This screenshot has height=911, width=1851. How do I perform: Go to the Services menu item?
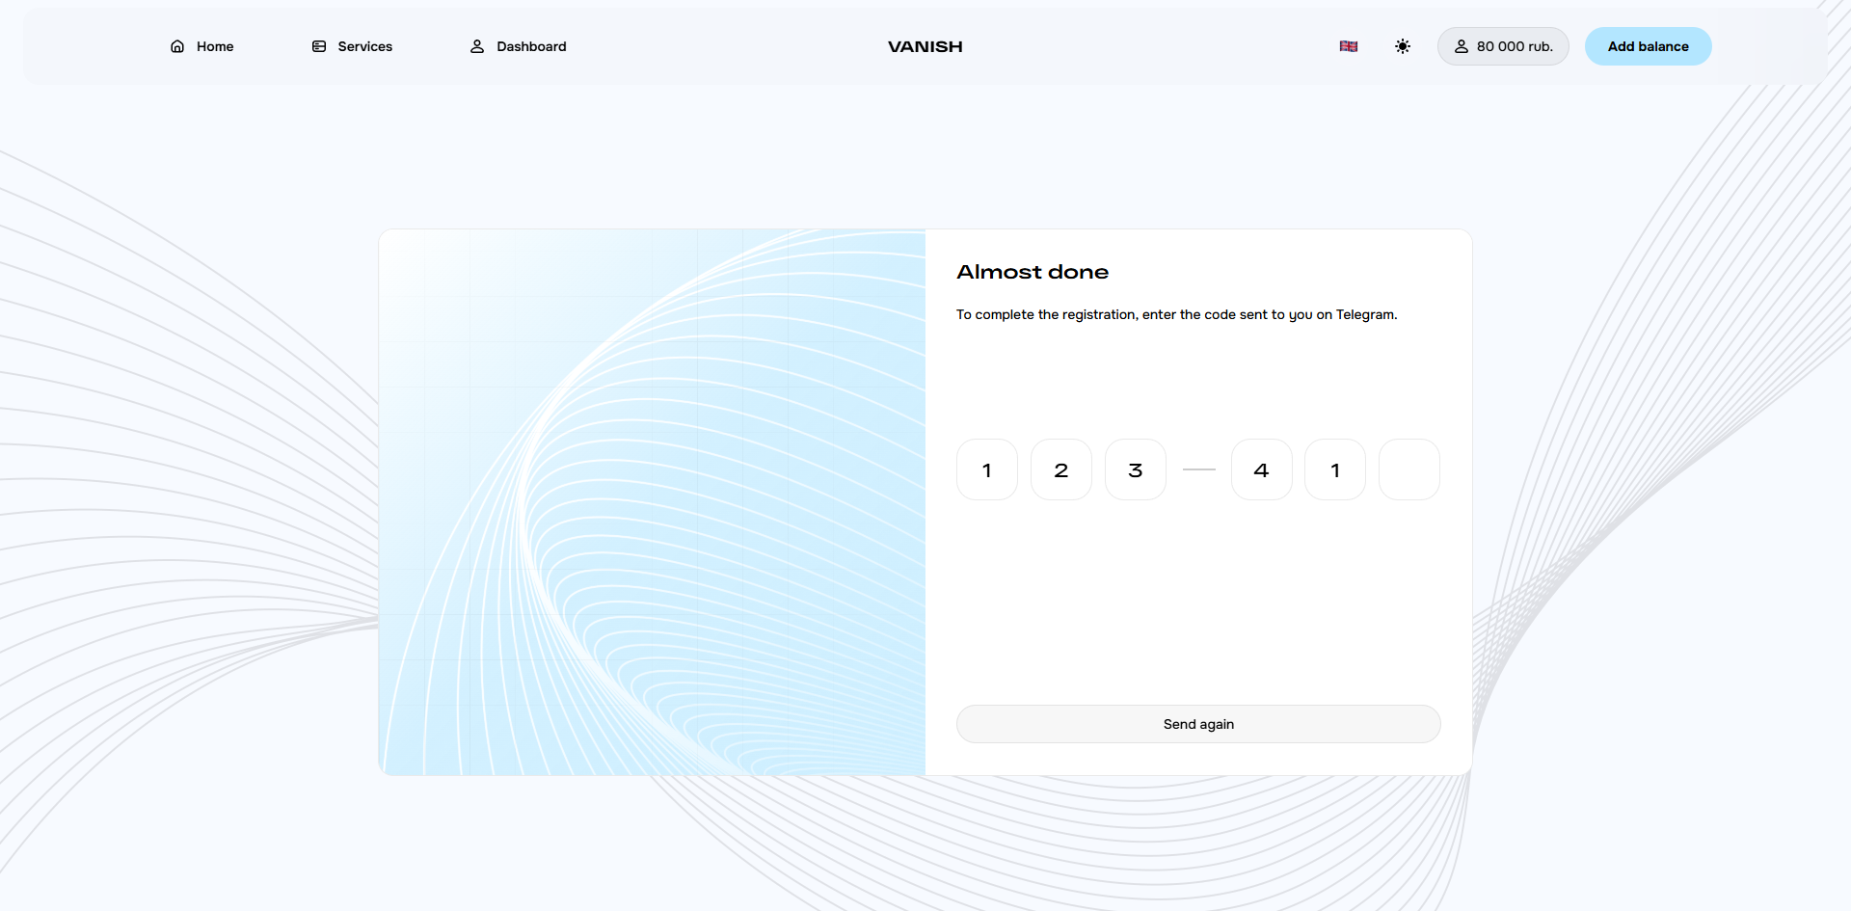(x=364, y=46)
